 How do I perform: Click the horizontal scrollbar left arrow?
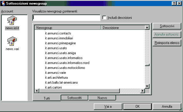37,91
